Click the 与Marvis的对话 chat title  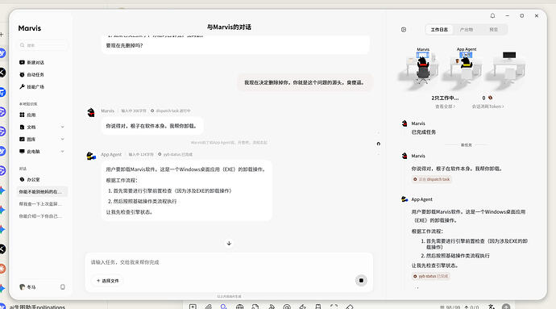pos(229,27)
